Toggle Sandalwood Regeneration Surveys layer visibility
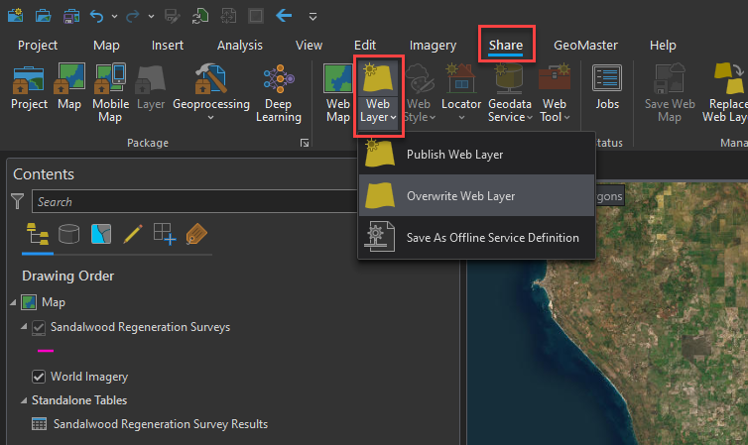The width and height of the screenshot is (748, 445). point(39,327)
